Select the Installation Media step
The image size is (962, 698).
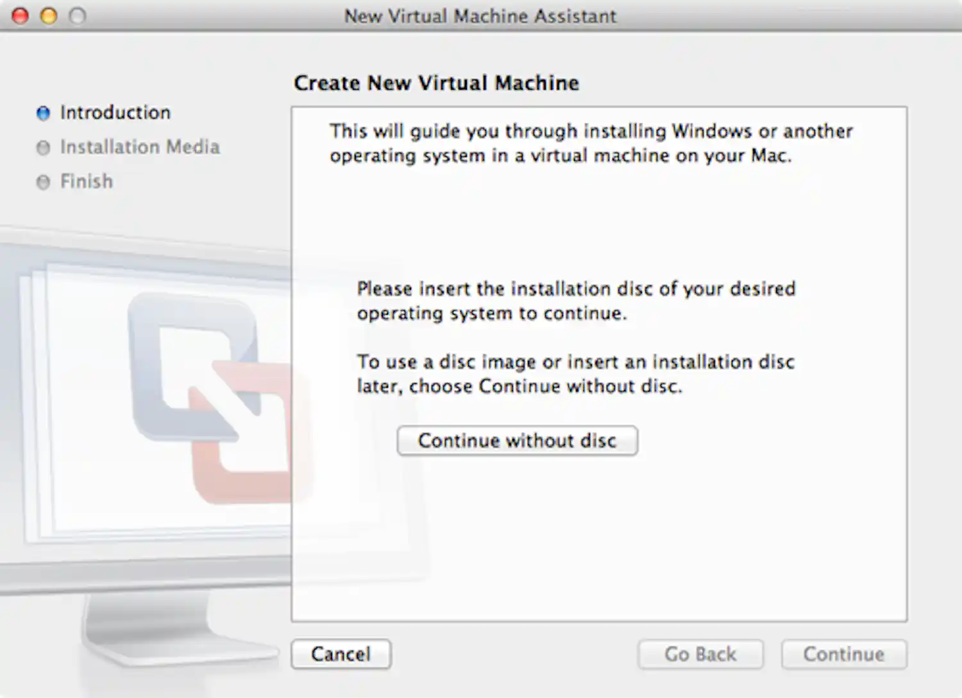pos(140,147)
